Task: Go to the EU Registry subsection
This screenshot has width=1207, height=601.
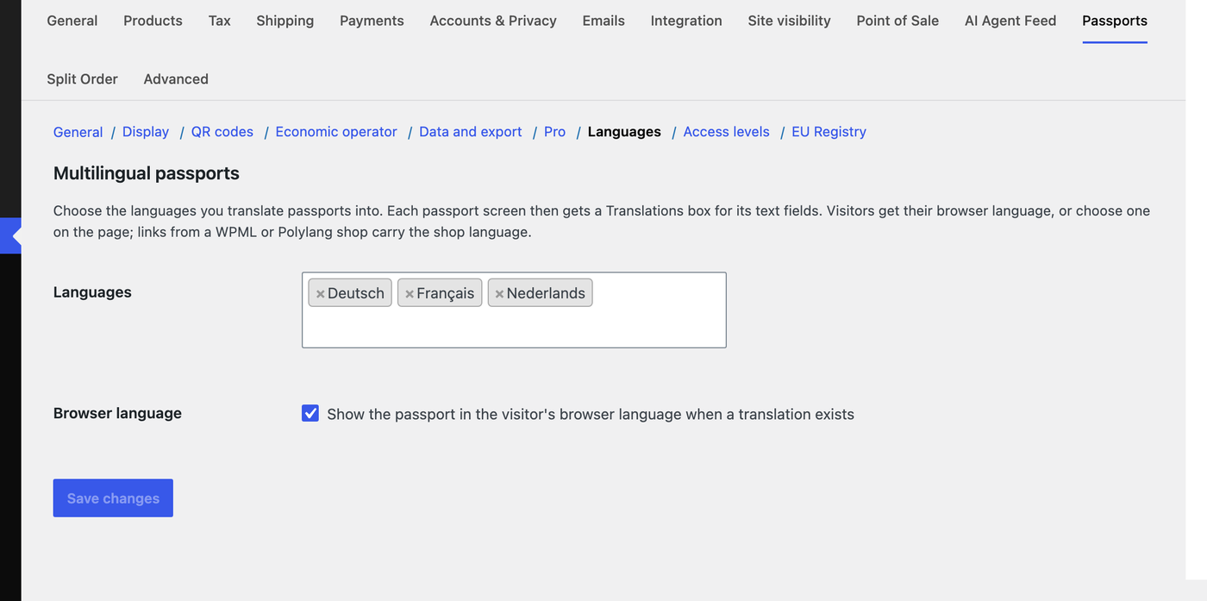Action: pyautogui.click(x=829, y=132)
